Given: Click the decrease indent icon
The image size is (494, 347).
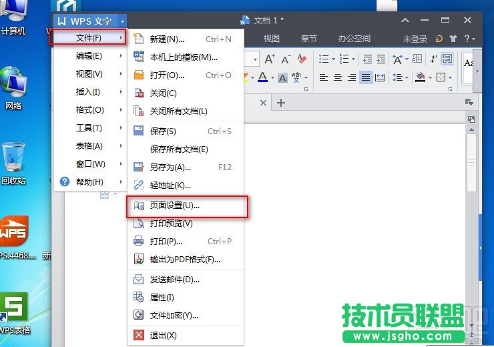Looking at the screenshot, I should pos(367,59).
